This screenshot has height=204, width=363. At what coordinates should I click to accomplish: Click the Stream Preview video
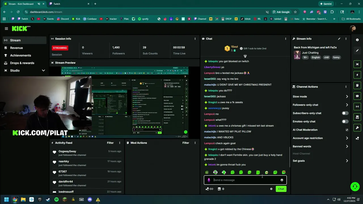tap(124, 102)
